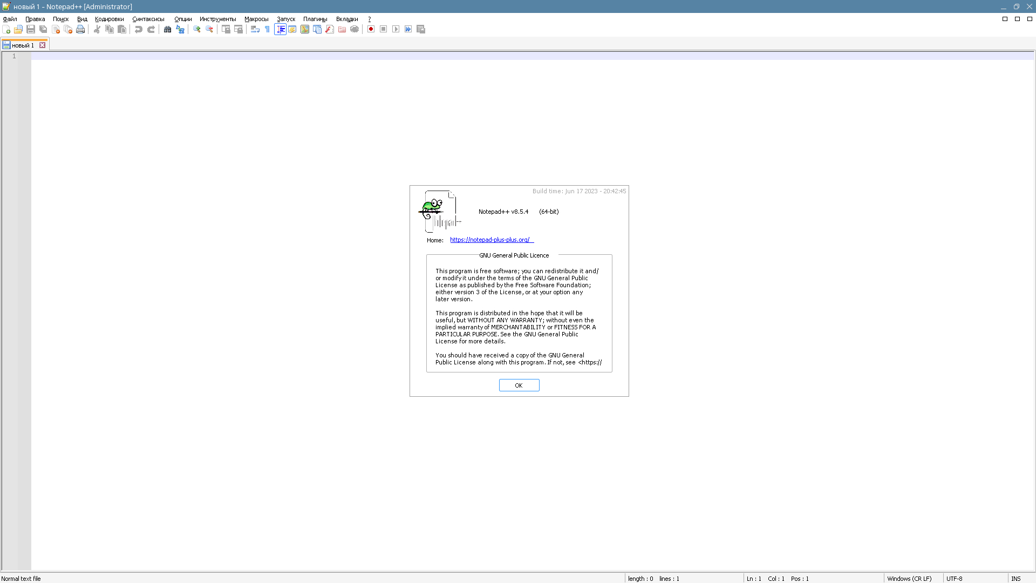
Task: Start macro recording with red dot icon
Action: click(x=371, y=29)
